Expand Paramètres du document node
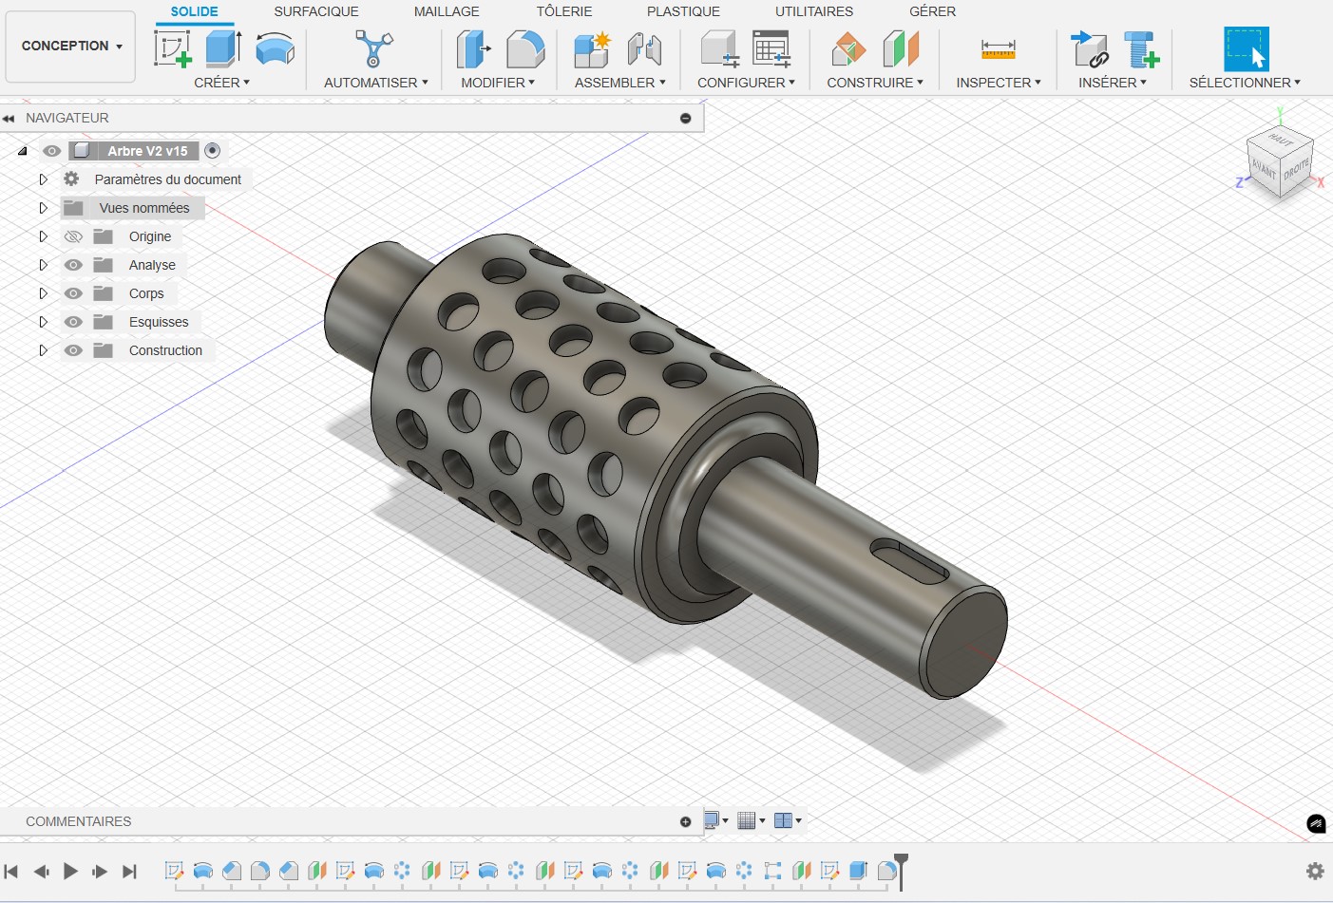 point(43,179)
